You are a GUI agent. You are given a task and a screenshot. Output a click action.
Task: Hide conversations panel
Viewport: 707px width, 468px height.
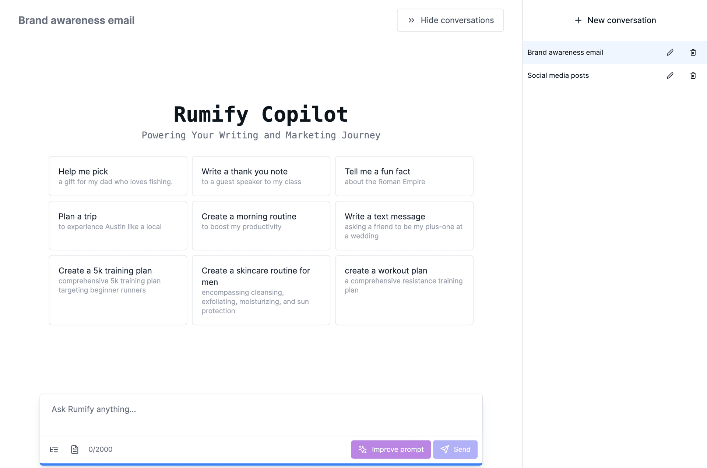coord(450,20)
